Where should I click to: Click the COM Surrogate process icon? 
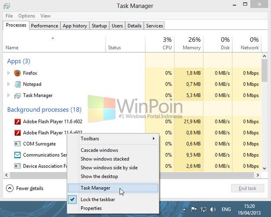click(x=17, y=144)
